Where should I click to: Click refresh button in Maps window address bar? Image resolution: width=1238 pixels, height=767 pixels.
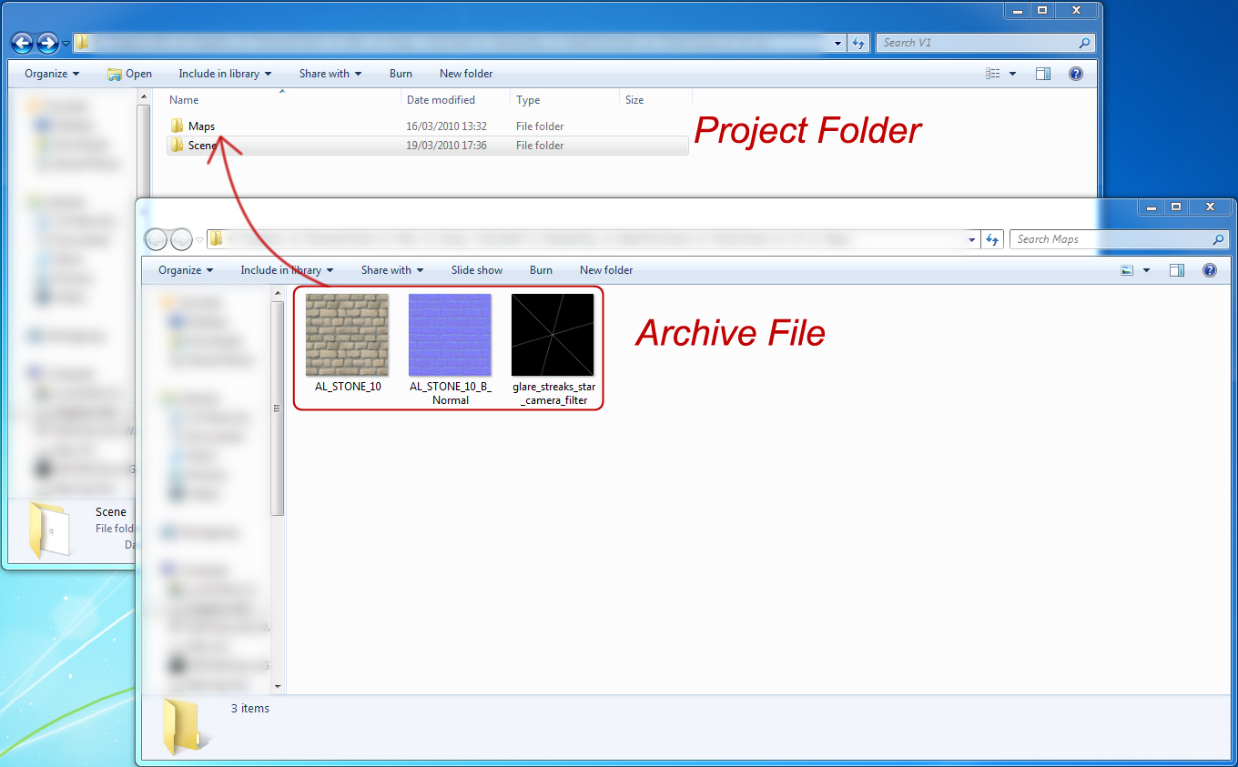(x=992, y=239)
